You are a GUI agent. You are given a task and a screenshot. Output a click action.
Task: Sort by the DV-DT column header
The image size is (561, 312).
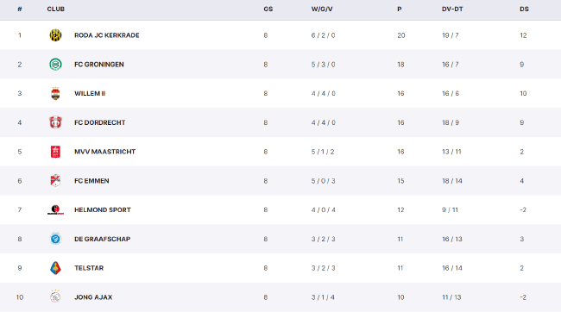[x=452, y=9]
